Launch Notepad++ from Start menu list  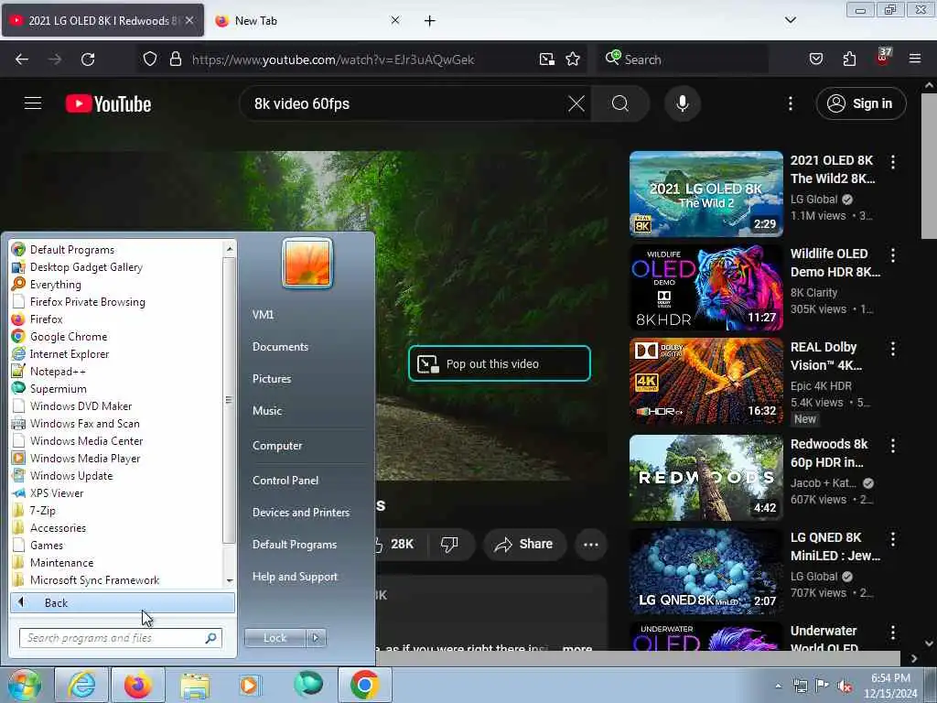[117, 372]
